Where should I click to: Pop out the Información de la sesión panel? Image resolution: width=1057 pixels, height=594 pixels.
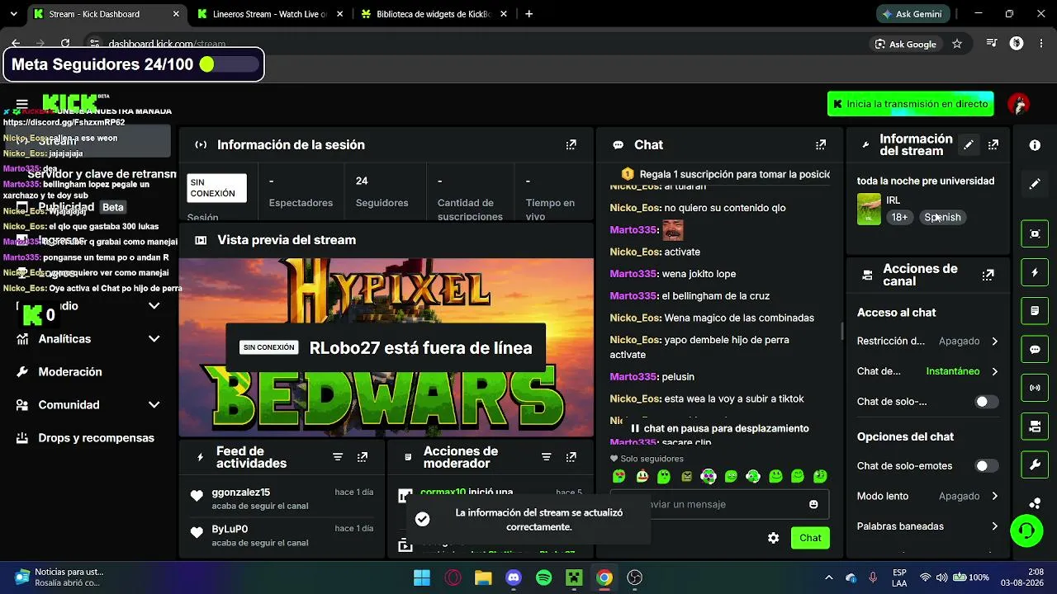click(x=571, y=144)
